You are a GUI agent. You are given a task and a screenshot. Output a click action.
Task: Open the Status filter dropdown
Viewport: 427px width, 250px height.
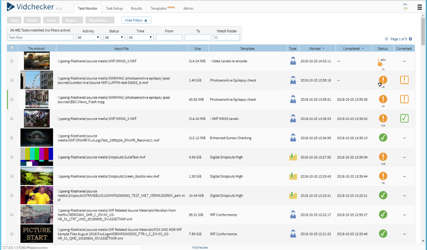click(114, 37)
